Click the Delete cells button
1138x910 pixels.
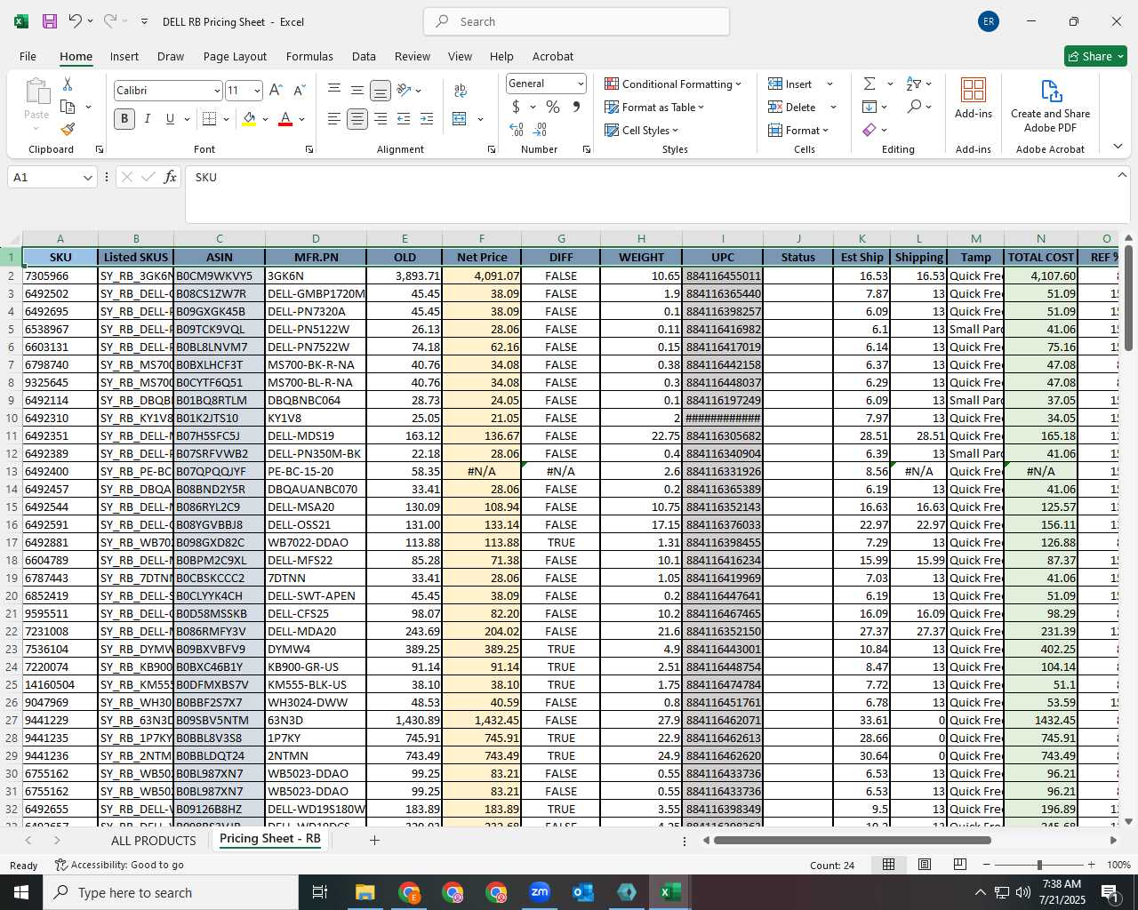pos(792,107)
